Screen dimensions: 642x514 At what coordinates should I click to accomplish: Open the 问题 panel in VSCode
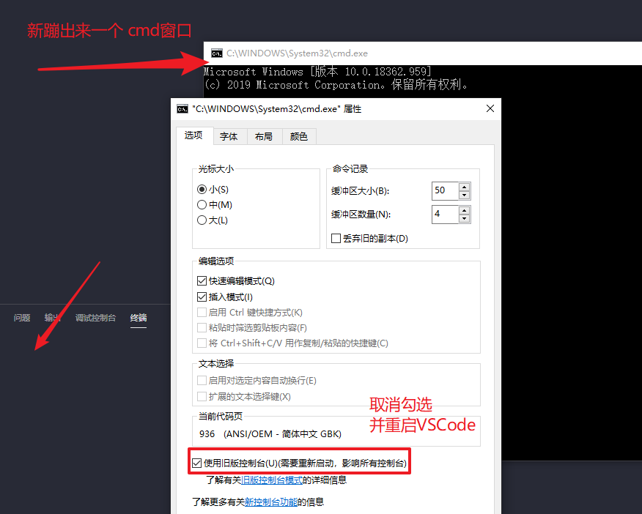click(22, 318)
